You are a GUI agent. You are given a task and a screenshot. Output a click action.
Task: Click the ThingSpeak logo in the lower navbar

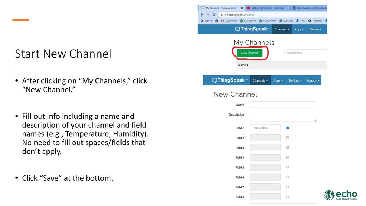click(228, 80)
